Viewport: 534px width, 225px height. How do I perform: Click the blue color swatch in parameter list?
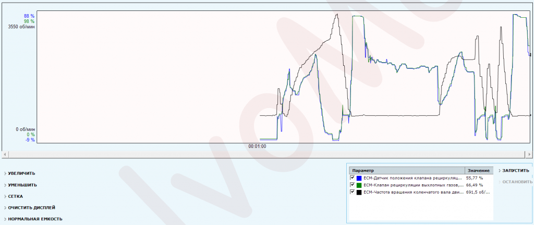(x=359, y=178)
